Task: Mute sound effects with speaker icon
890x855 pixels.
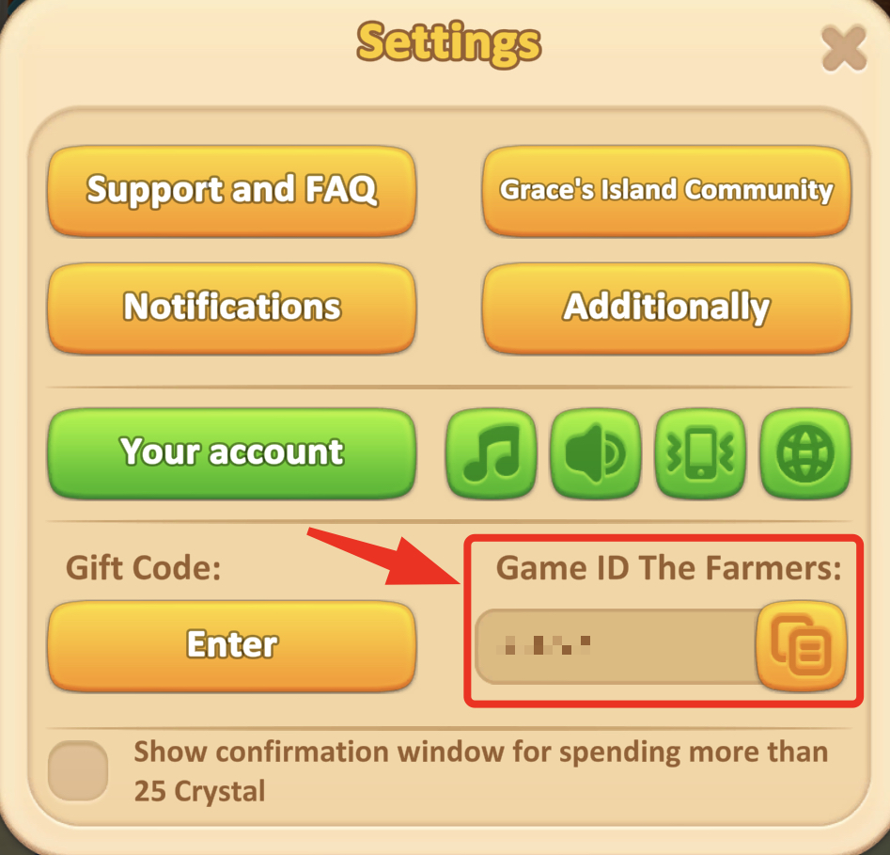Action: 596,453
